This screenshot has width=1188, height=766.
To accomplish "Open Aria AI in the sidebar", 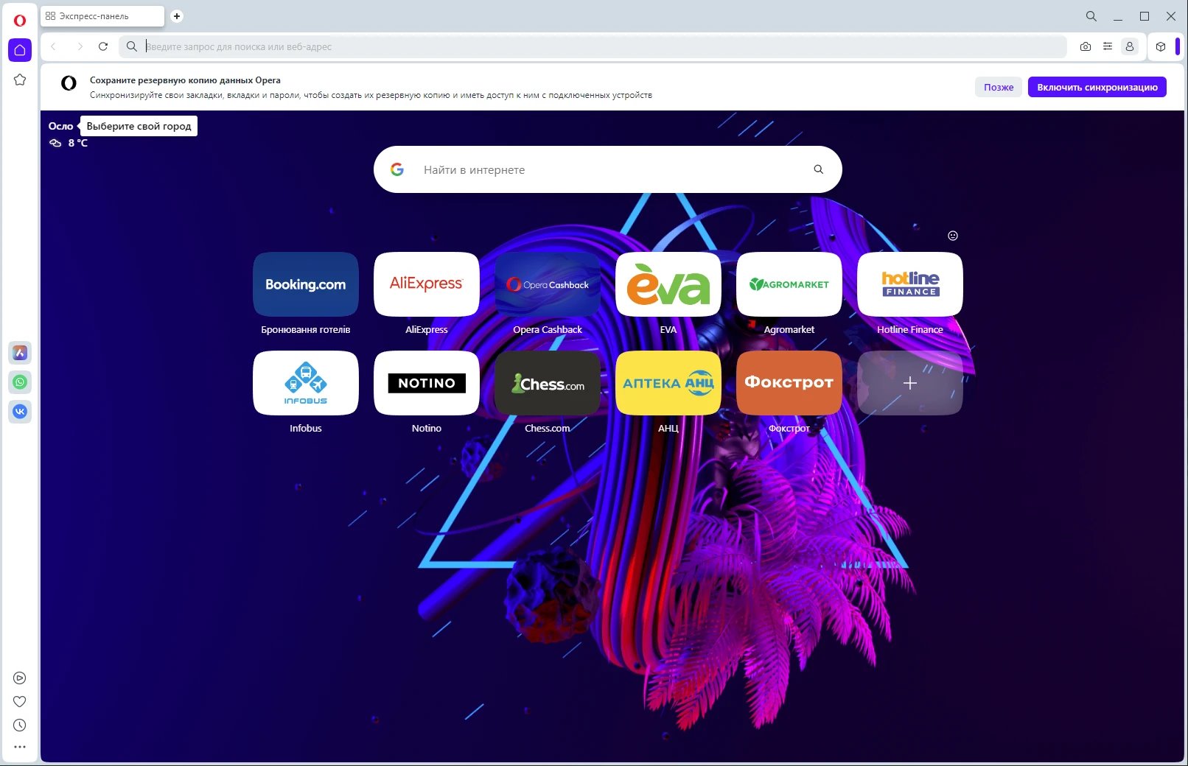I will pyautogui.click(x=20, y=353).
